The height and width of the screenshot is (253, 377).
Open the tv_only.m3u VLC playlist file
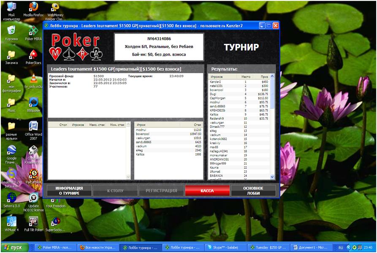tap(33, 78)
